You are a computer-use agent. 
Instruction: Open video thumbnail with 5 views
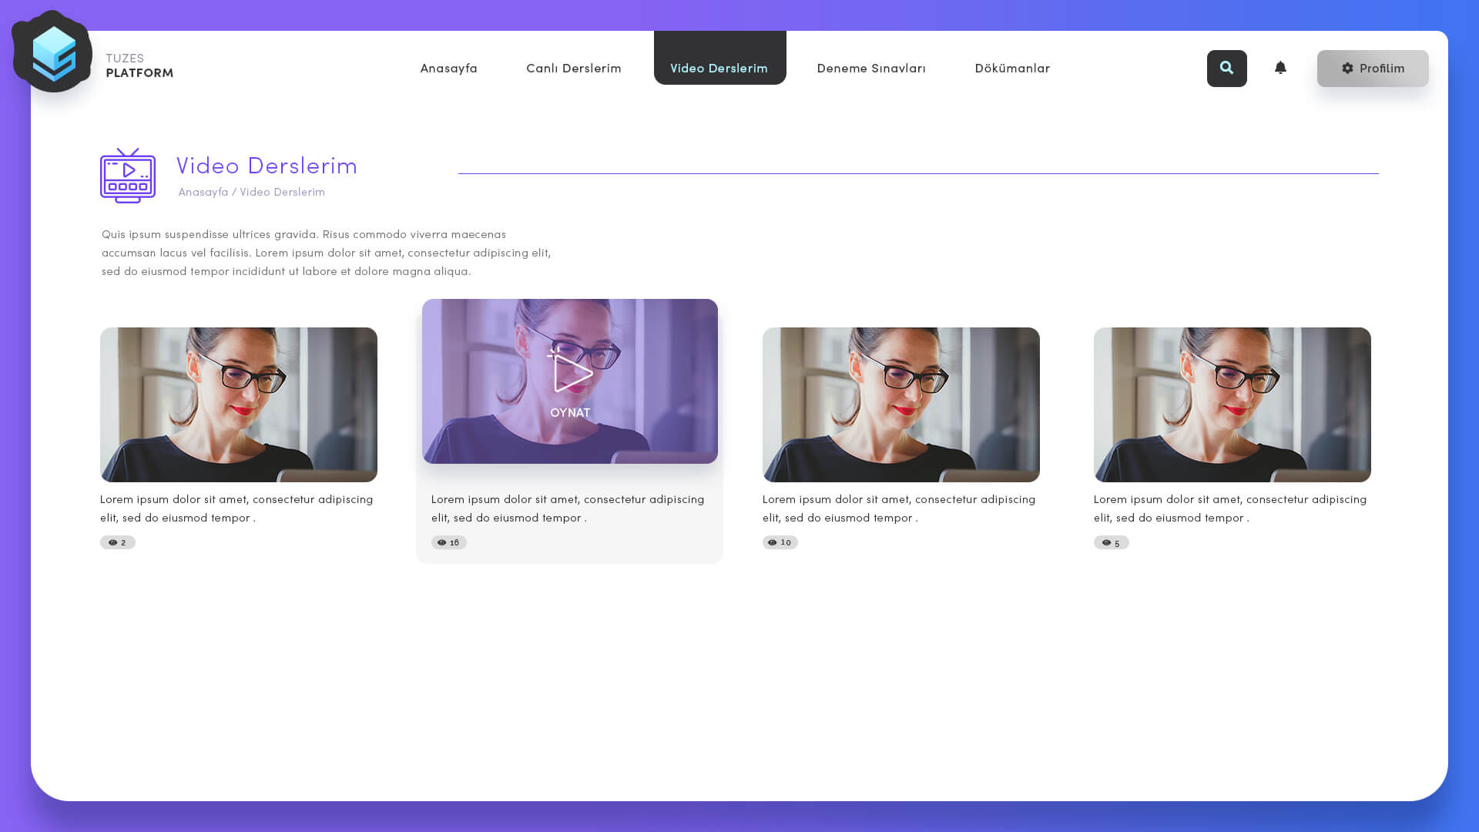coord(1232,404)
